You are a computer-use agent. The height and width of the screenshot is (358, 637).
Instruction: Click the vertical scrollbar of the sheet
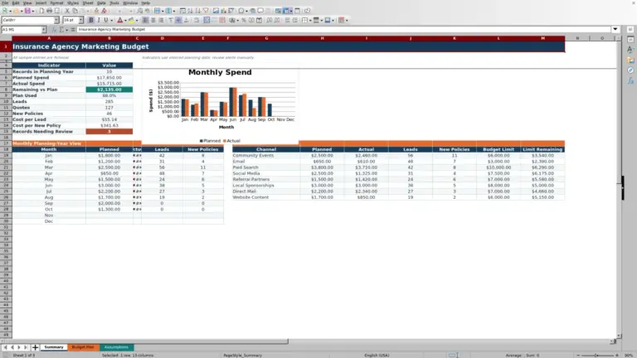tap(619, 186)
